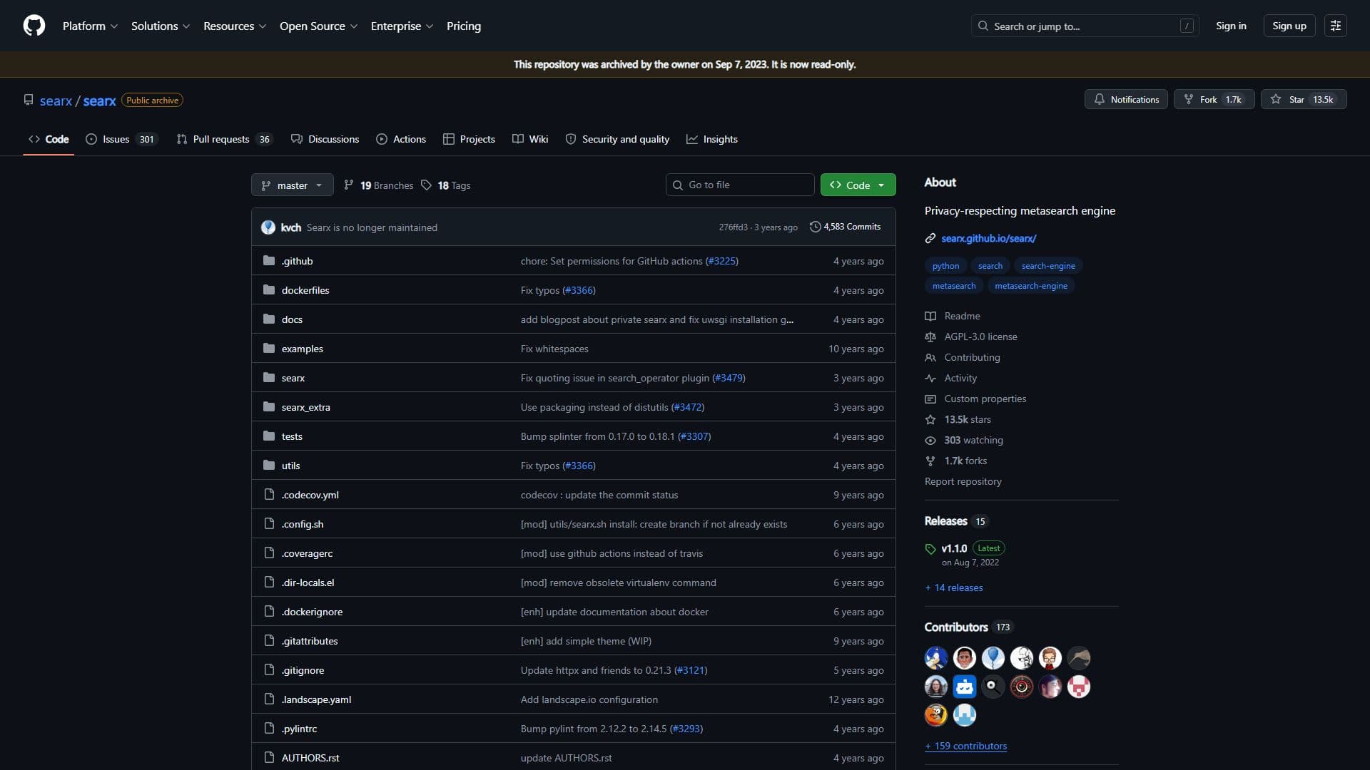Click the tag icon beside 18 Tags
Viewport: 1370px width, 770px height.
[x=426, y=185]
